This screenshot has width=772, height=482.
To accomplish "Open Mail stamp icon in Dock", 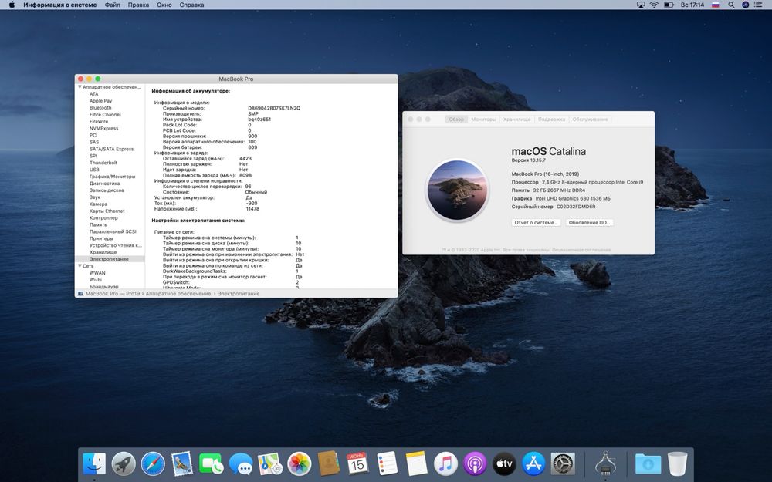I will tap(181, 463).
